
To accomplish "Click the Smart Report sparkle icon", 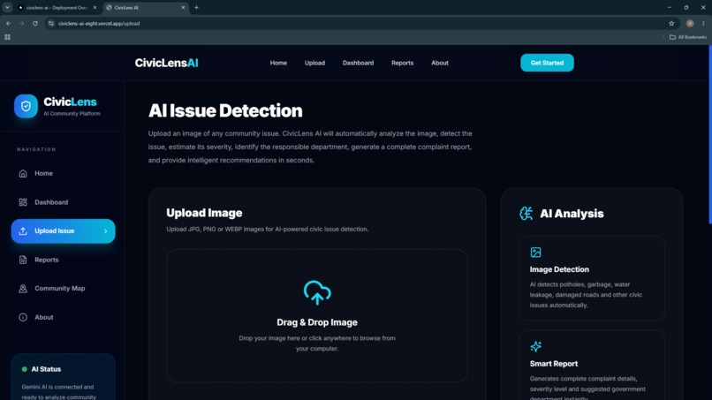I will (535, 346).
